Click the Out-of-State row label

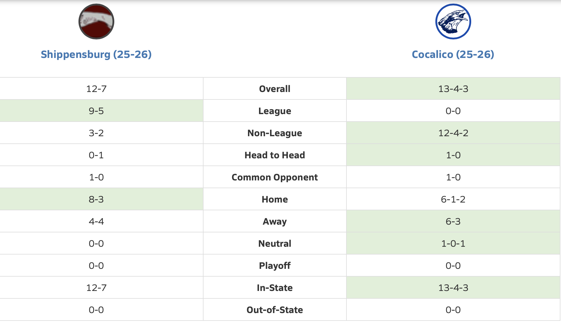[x=275, y=310]
